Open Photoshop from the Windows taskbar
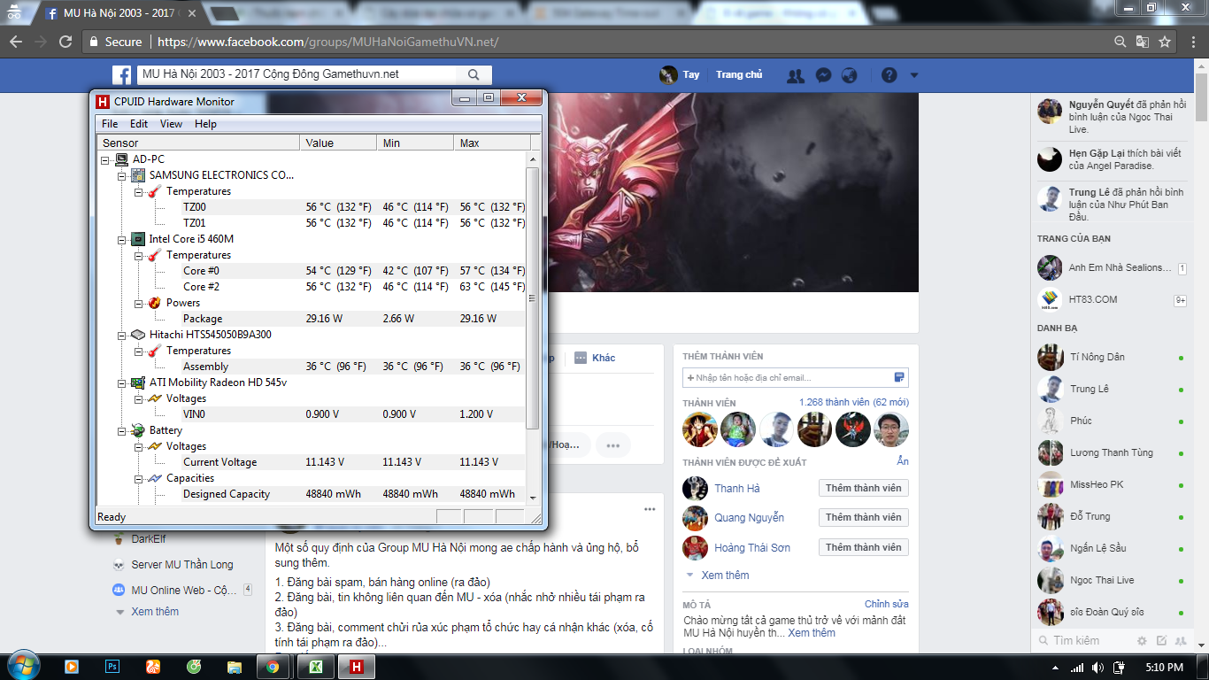Viewport: 1209px width, 680px height. point(112,666)
